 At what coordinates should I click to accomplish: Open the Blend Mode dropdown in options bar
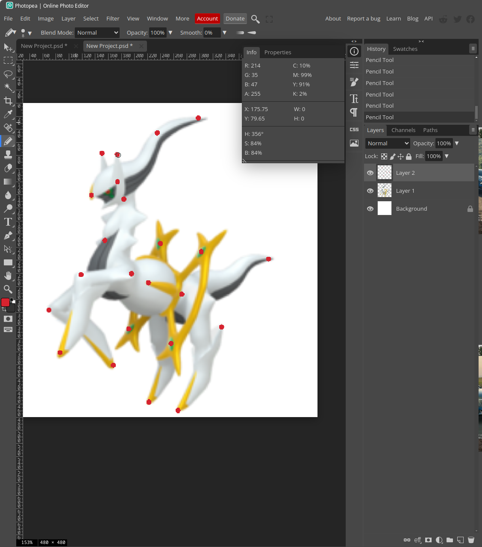pos(97,32)
